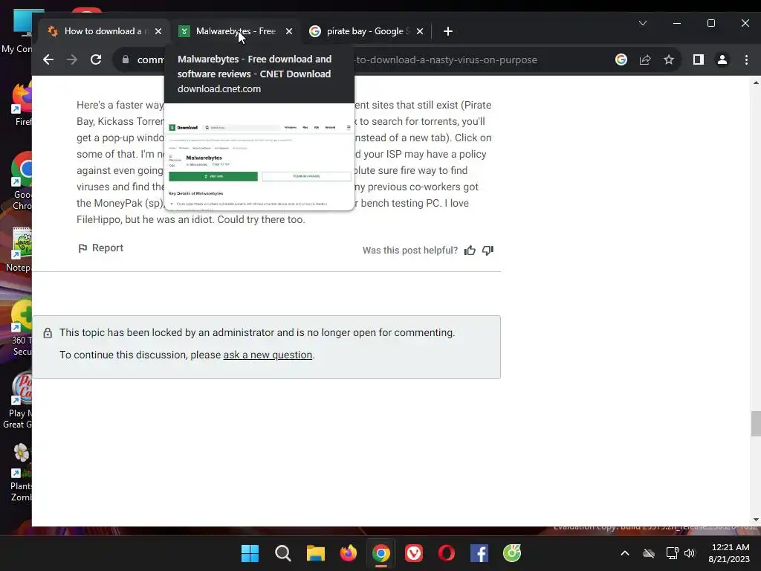Viewport: 761px width, 571px height.
Task: View site info via the padlock icon
Action: [x=126, y=59]
